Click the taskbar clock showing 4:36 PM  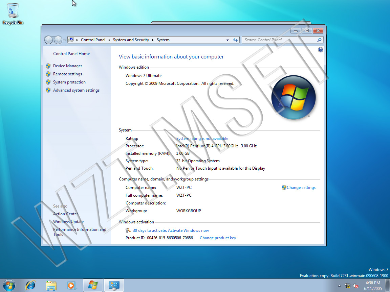pyautogui.click(x=373, y=286)
